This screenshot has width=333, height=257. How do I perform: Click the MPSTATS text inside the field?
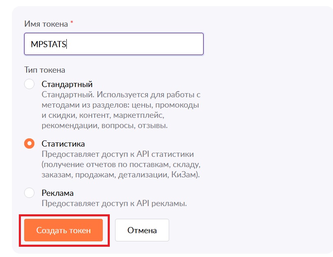point(48,44)
